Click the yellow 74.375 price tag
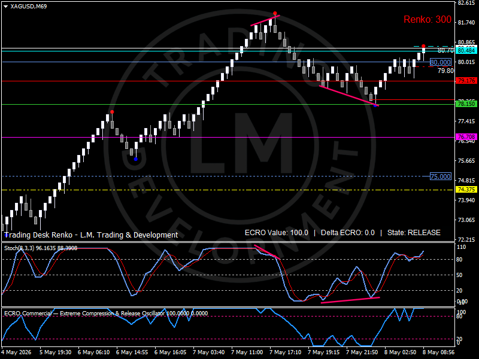This screenshot has width=479, height=359. point(466,190)
